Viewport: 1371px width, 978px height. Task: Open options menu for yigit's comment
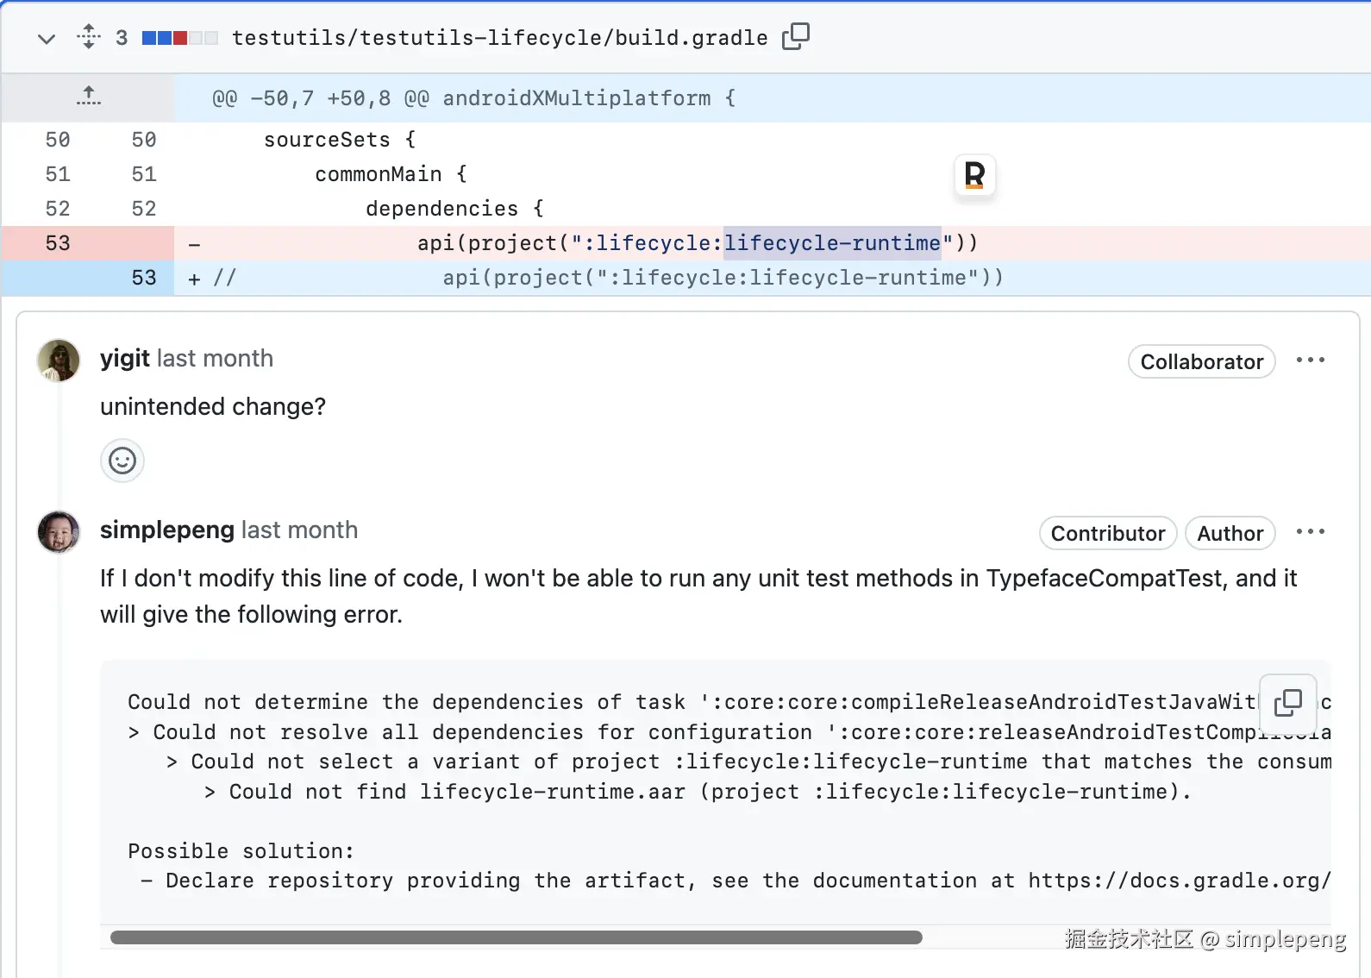[1310, 360]
